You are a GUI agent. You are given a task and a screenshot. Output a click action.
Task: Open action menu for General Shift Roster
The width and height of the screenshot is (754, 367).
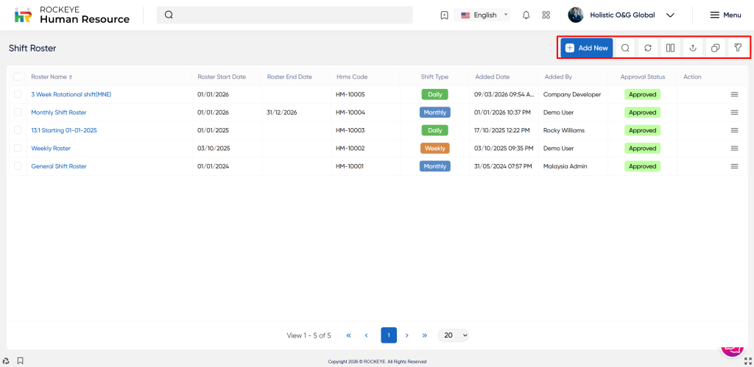pos(734,166)
